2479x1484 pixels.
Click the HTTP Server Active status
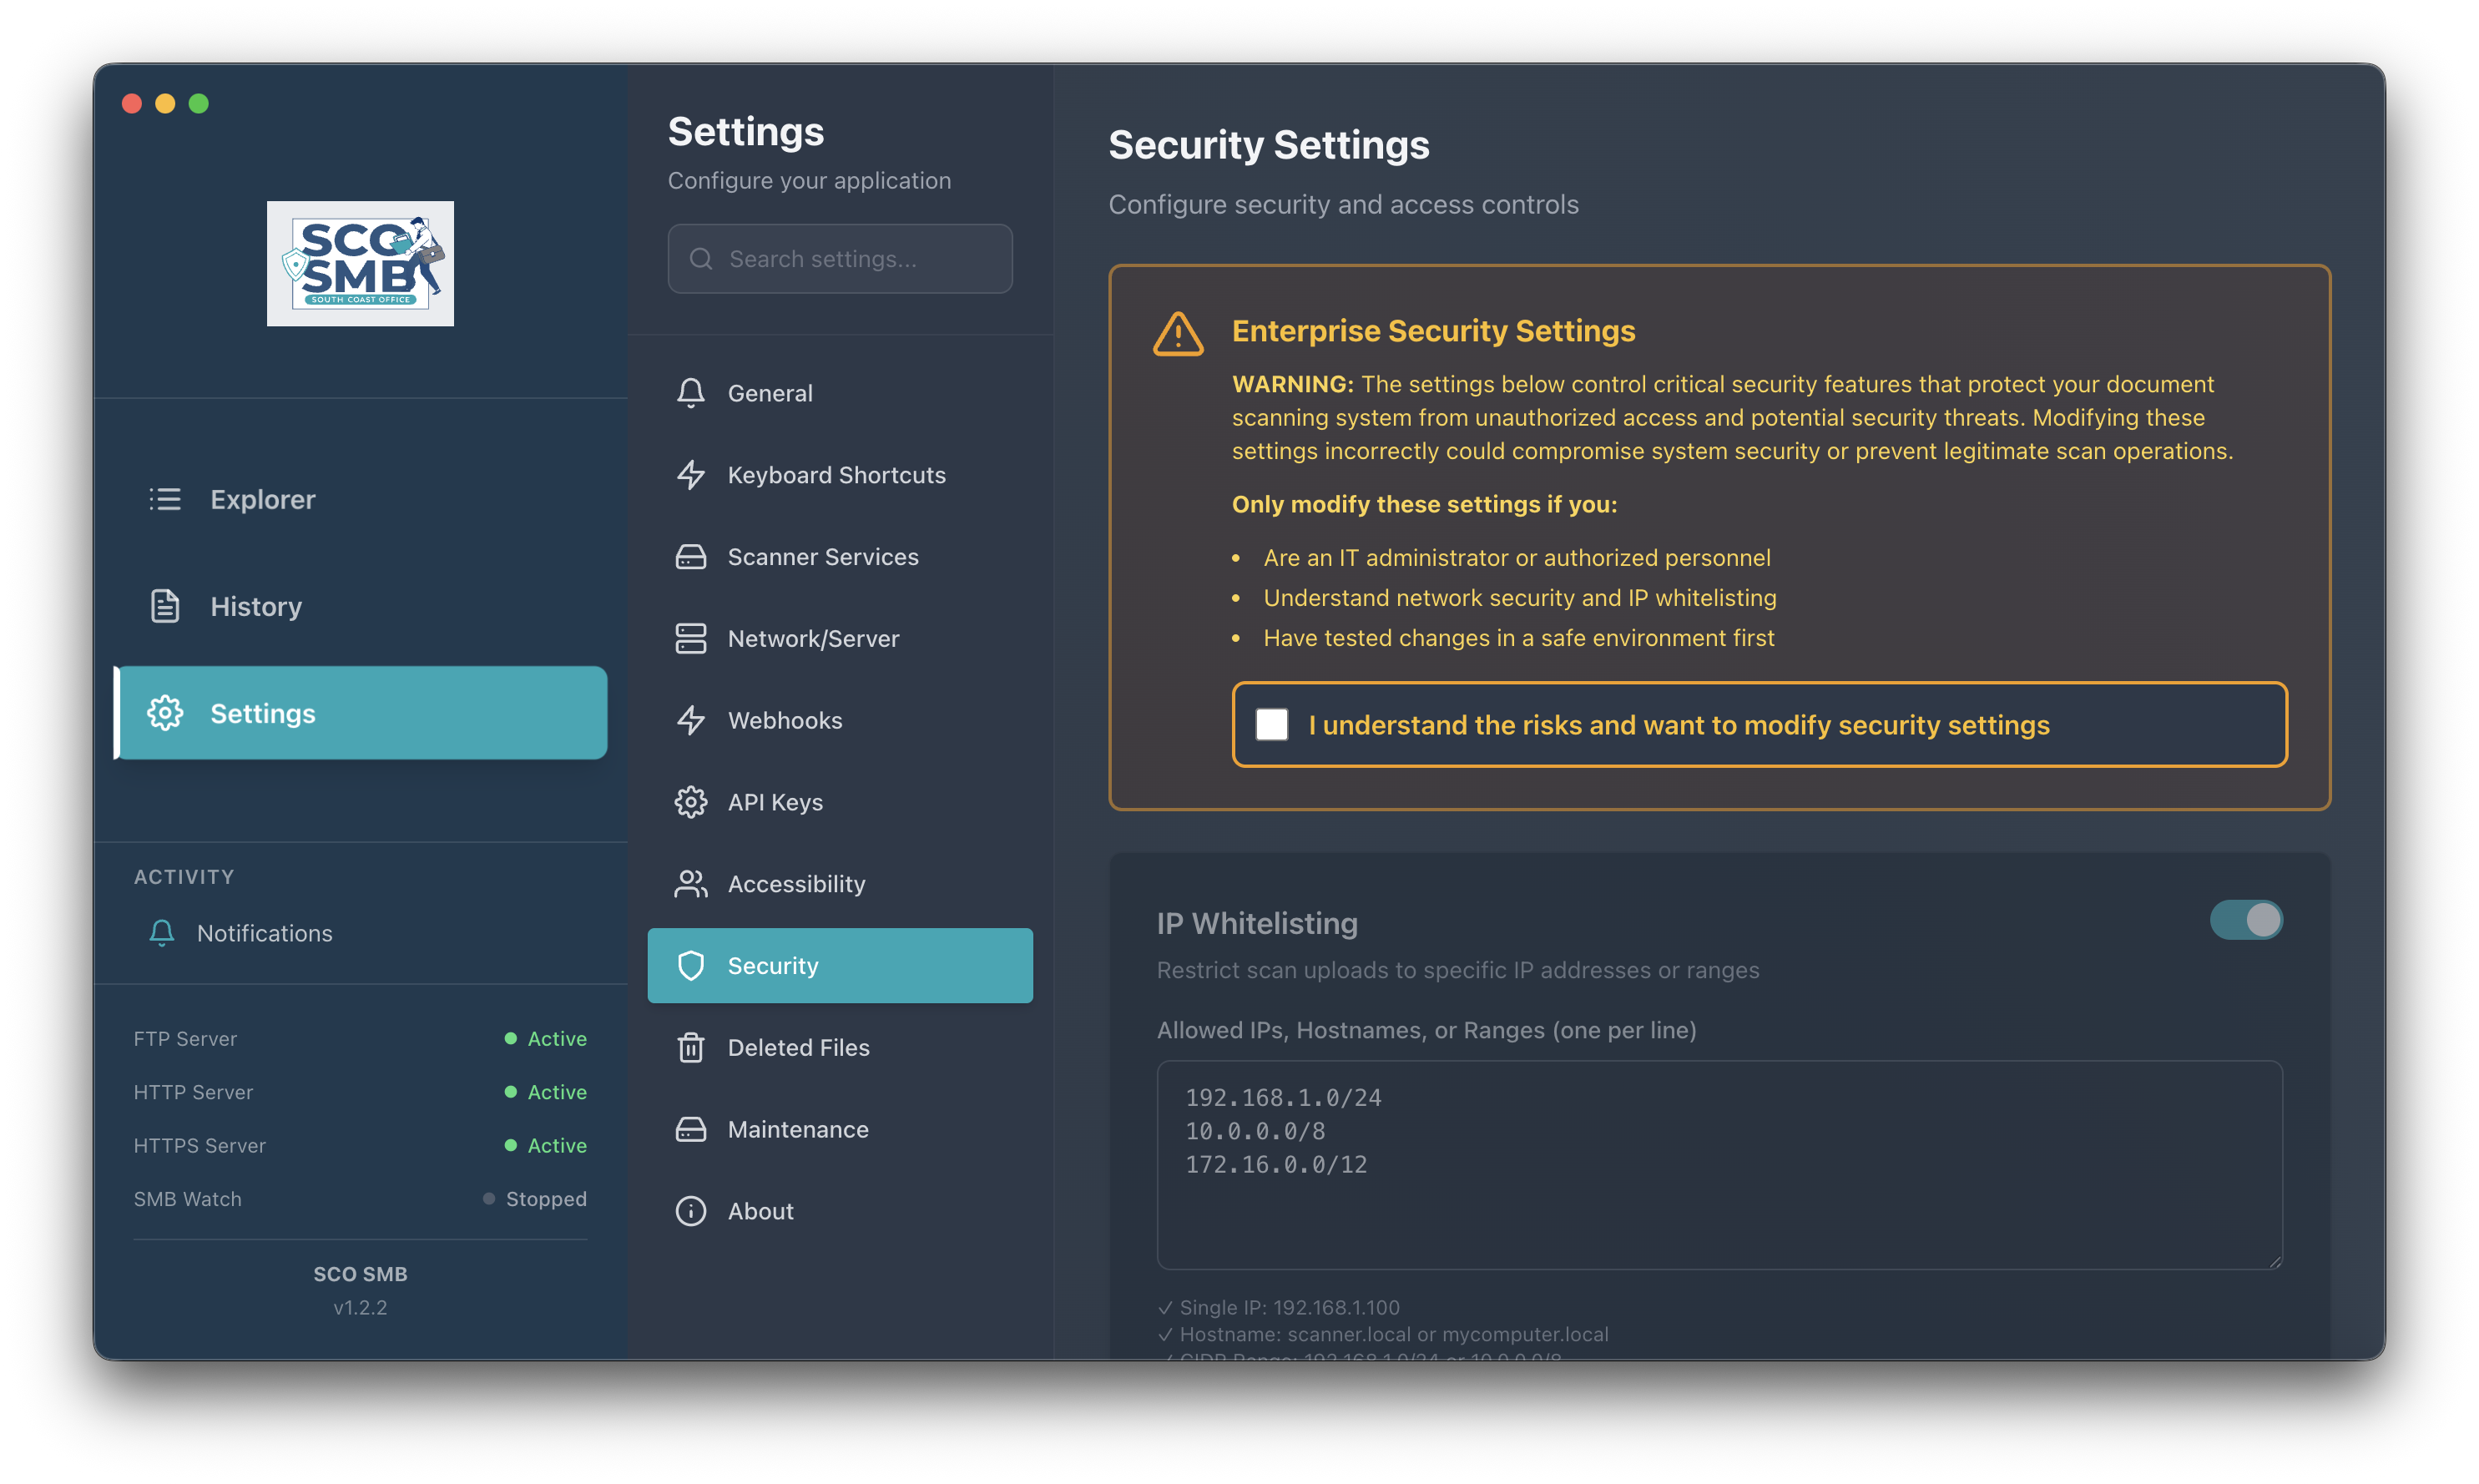point(545,1092)
